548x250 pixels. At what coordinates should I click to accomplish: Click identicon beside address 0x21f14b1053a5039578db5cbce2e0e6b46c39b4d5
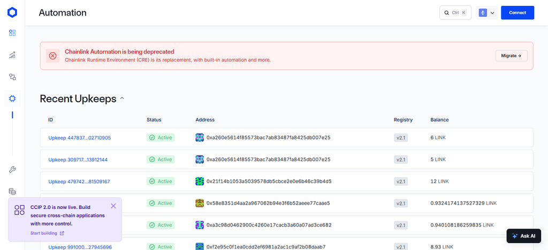[x=200, y=181]
